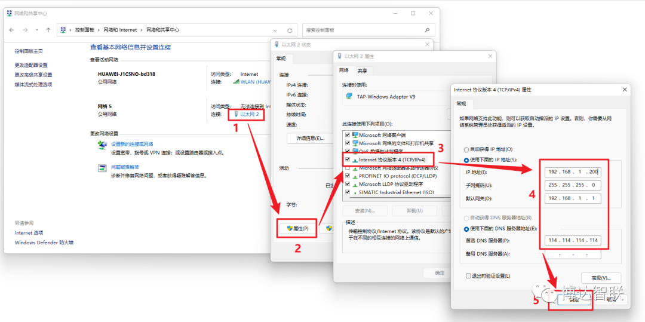645x322 pixels.
Task: Open 问题疑难解答 link
Action: 125,167
